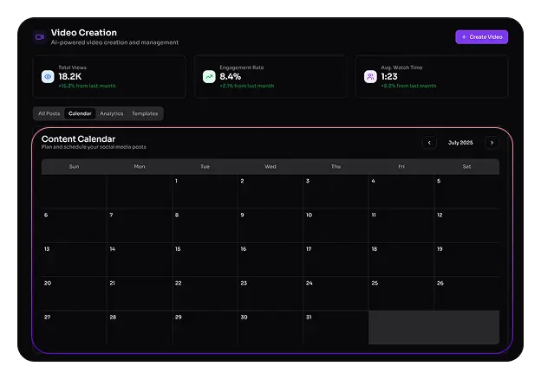Open the Templates tab

[x=145, y=113]
